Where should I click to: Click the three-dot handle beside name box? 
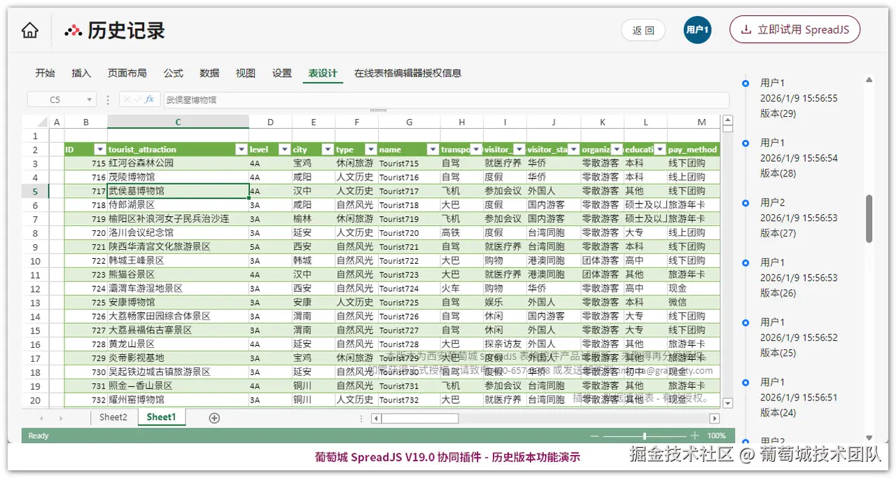tap(108, 100)
